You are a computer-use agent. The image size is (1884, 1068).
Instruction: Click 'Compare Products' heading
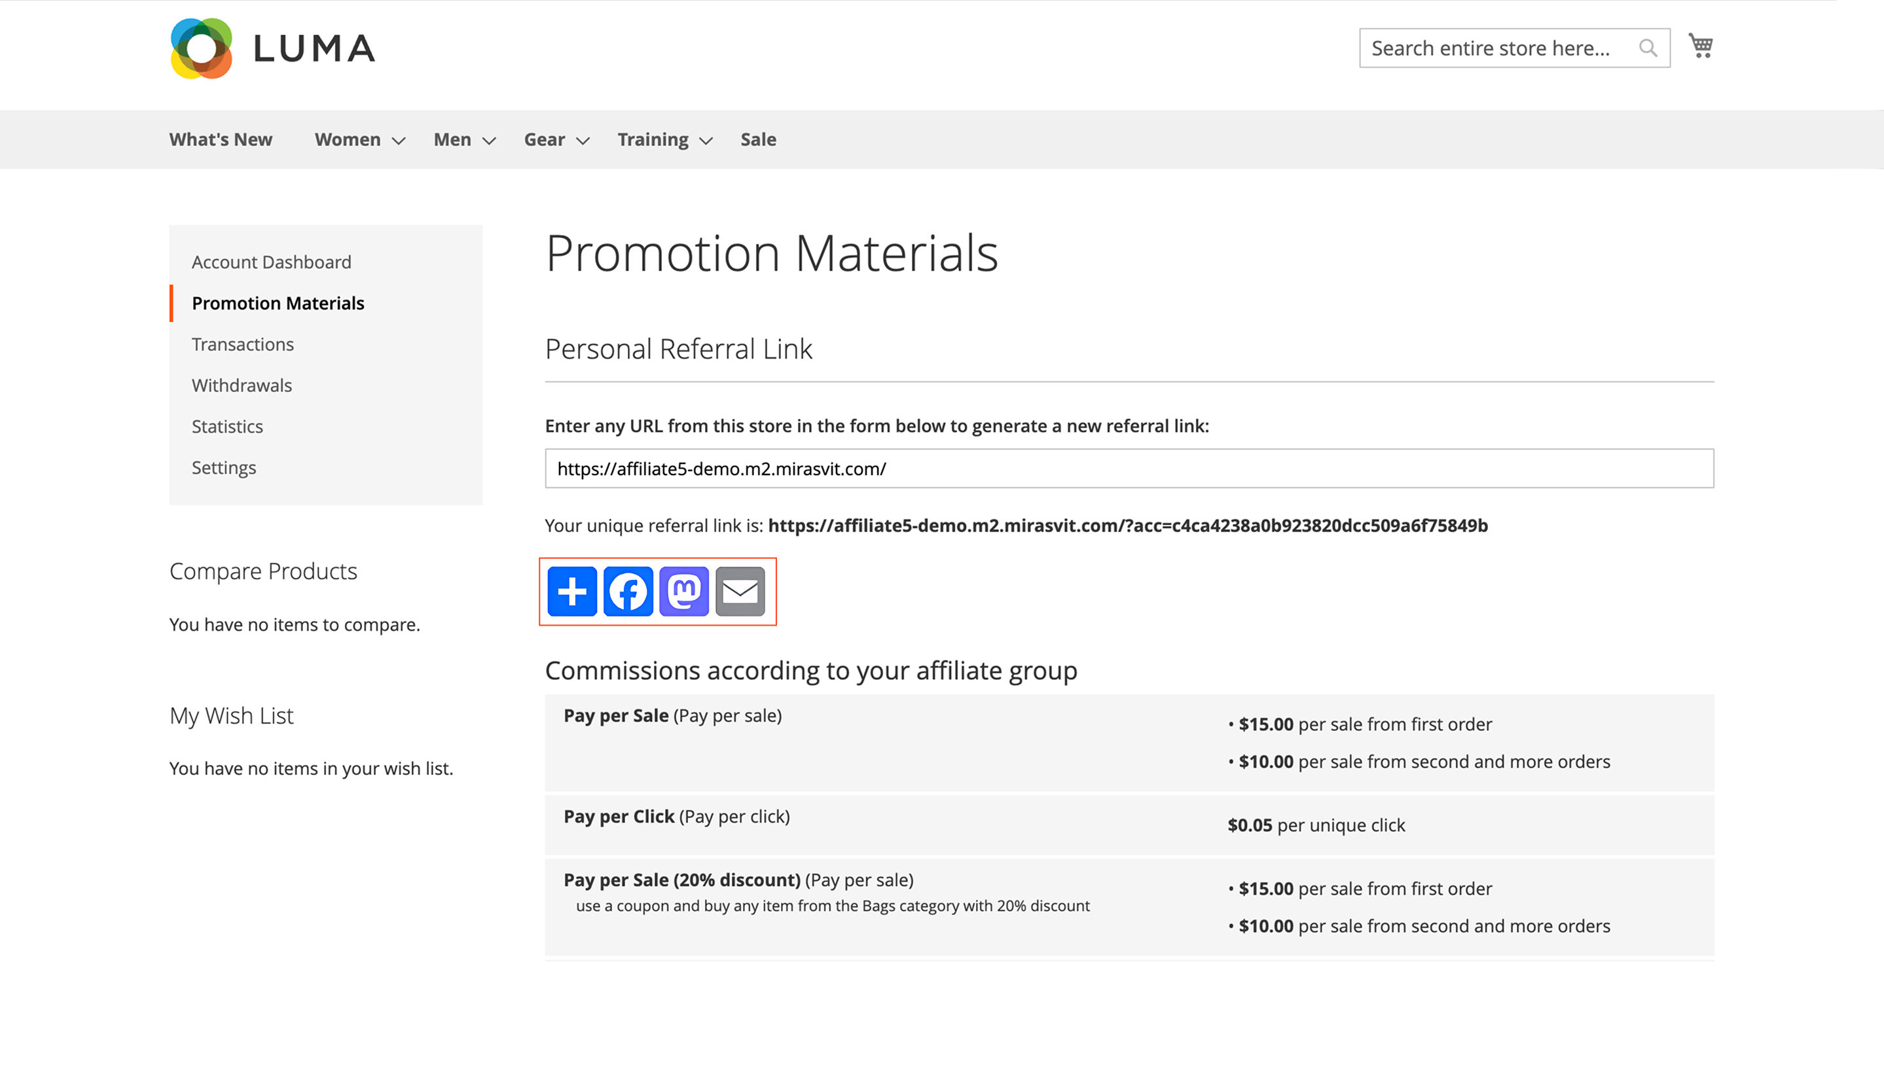click(x=263, y=571)
